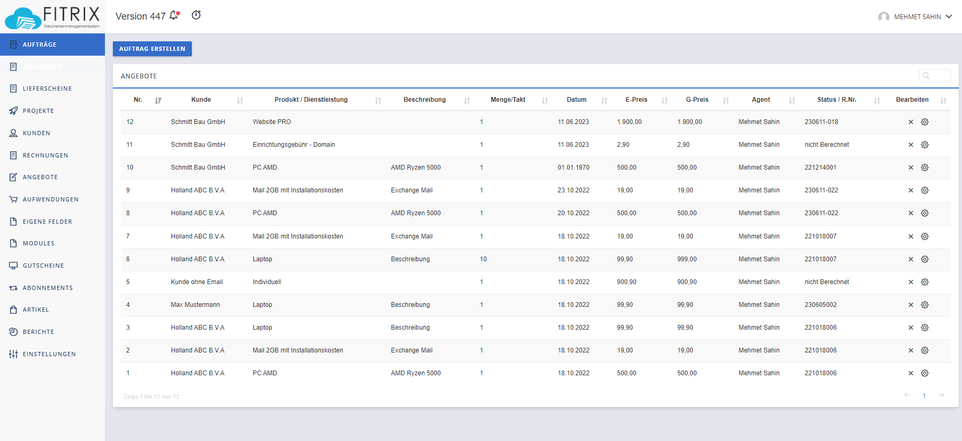Edit Max Mustermann row gear icon

pos(925,305)
